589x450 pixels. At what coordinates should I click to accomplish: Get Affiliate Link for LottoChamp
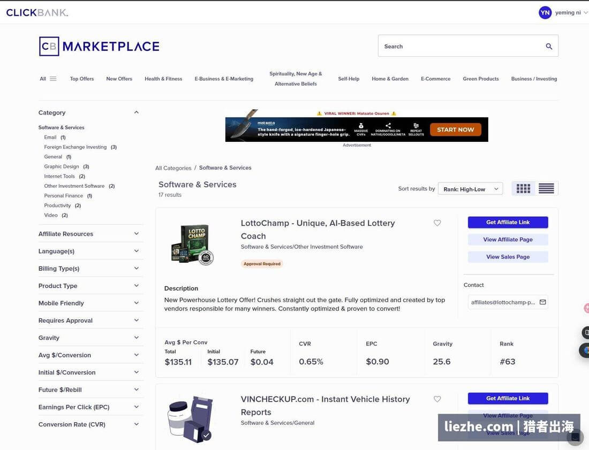[508, 222]
